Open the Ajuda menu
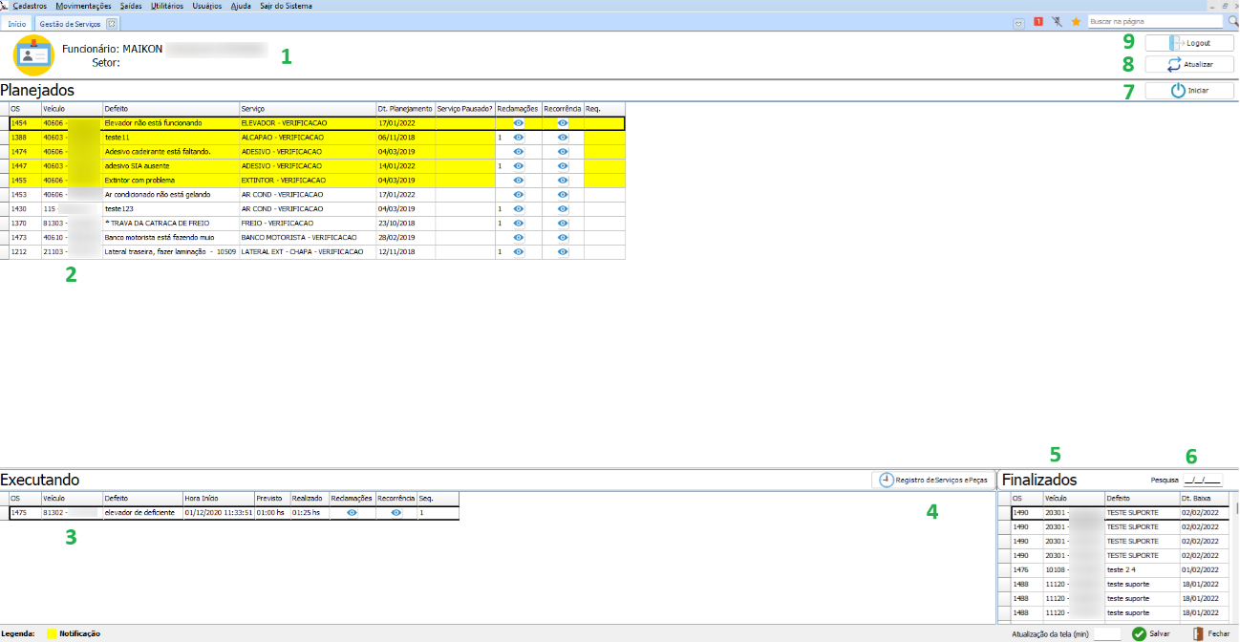This screenshot has width=1240, height=642. pyautogui.click(x=241, y=6)
